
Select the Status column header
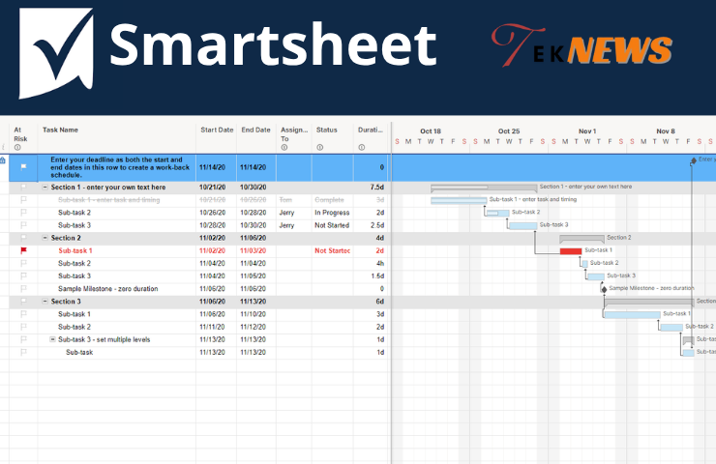tap(333, 137)
